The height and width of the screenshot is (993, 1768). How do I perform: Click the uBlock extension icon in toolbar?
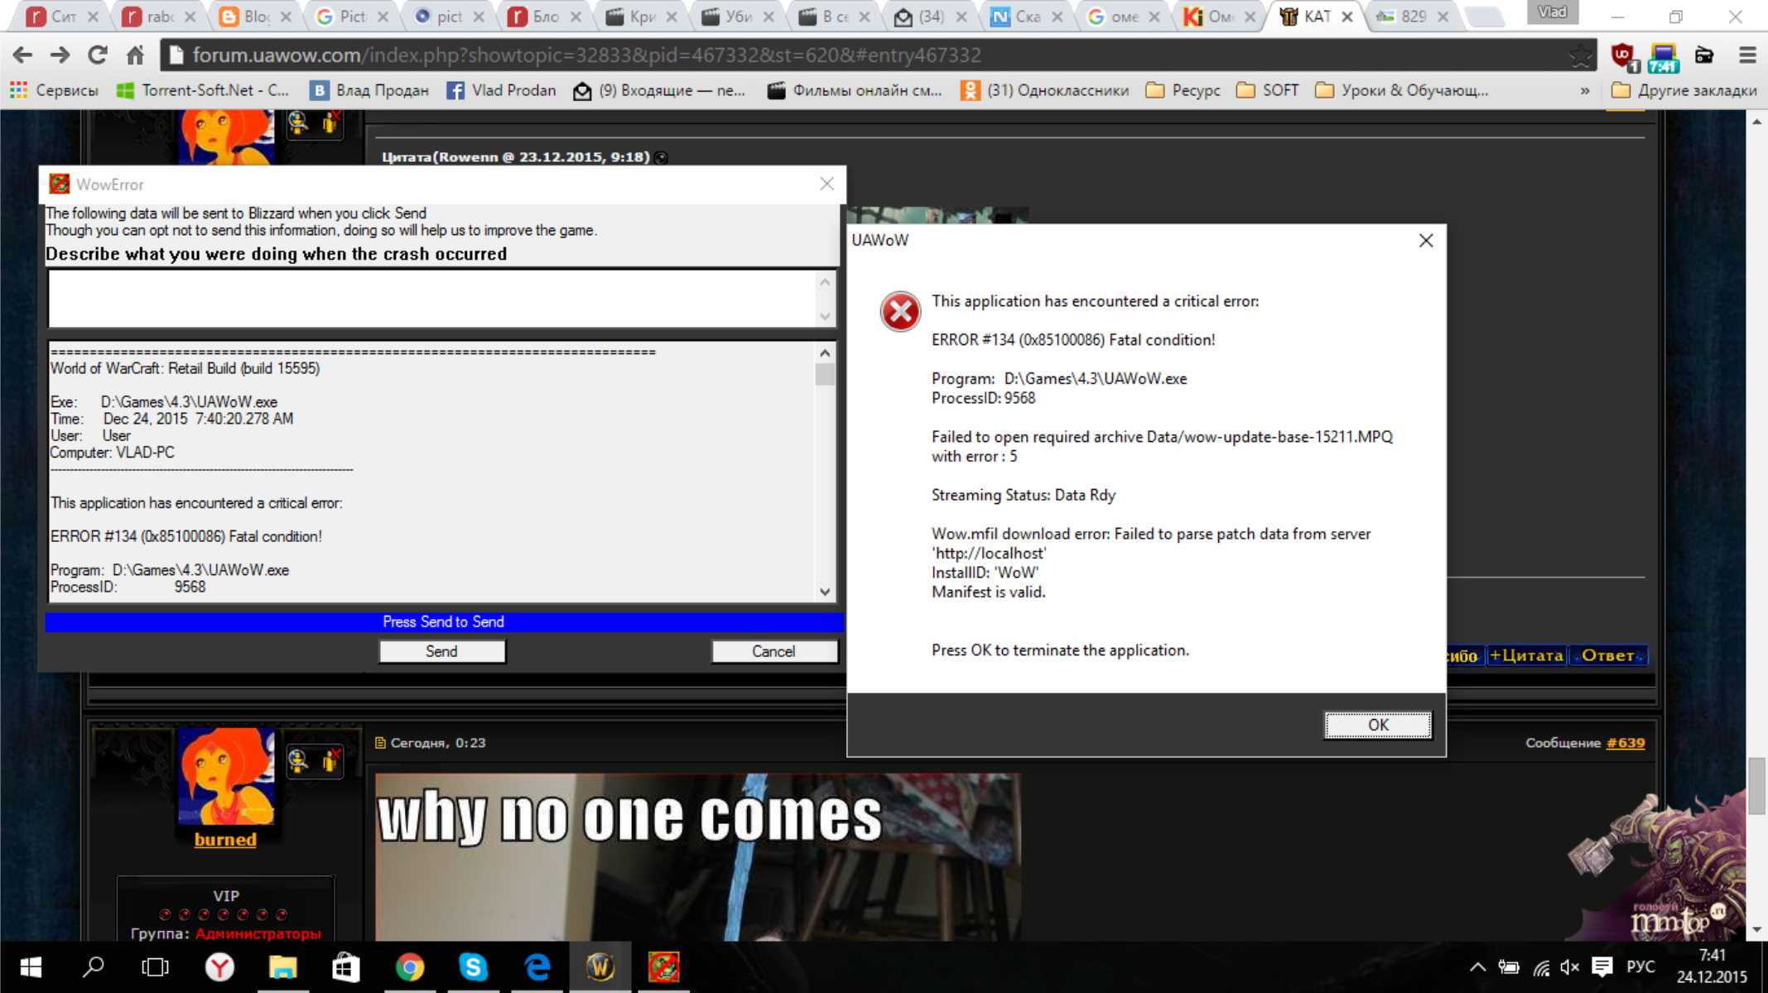1622,55
